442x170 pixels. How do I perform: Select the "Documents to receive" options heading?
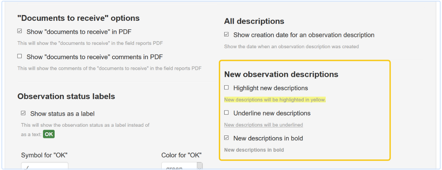click(78, 18)
